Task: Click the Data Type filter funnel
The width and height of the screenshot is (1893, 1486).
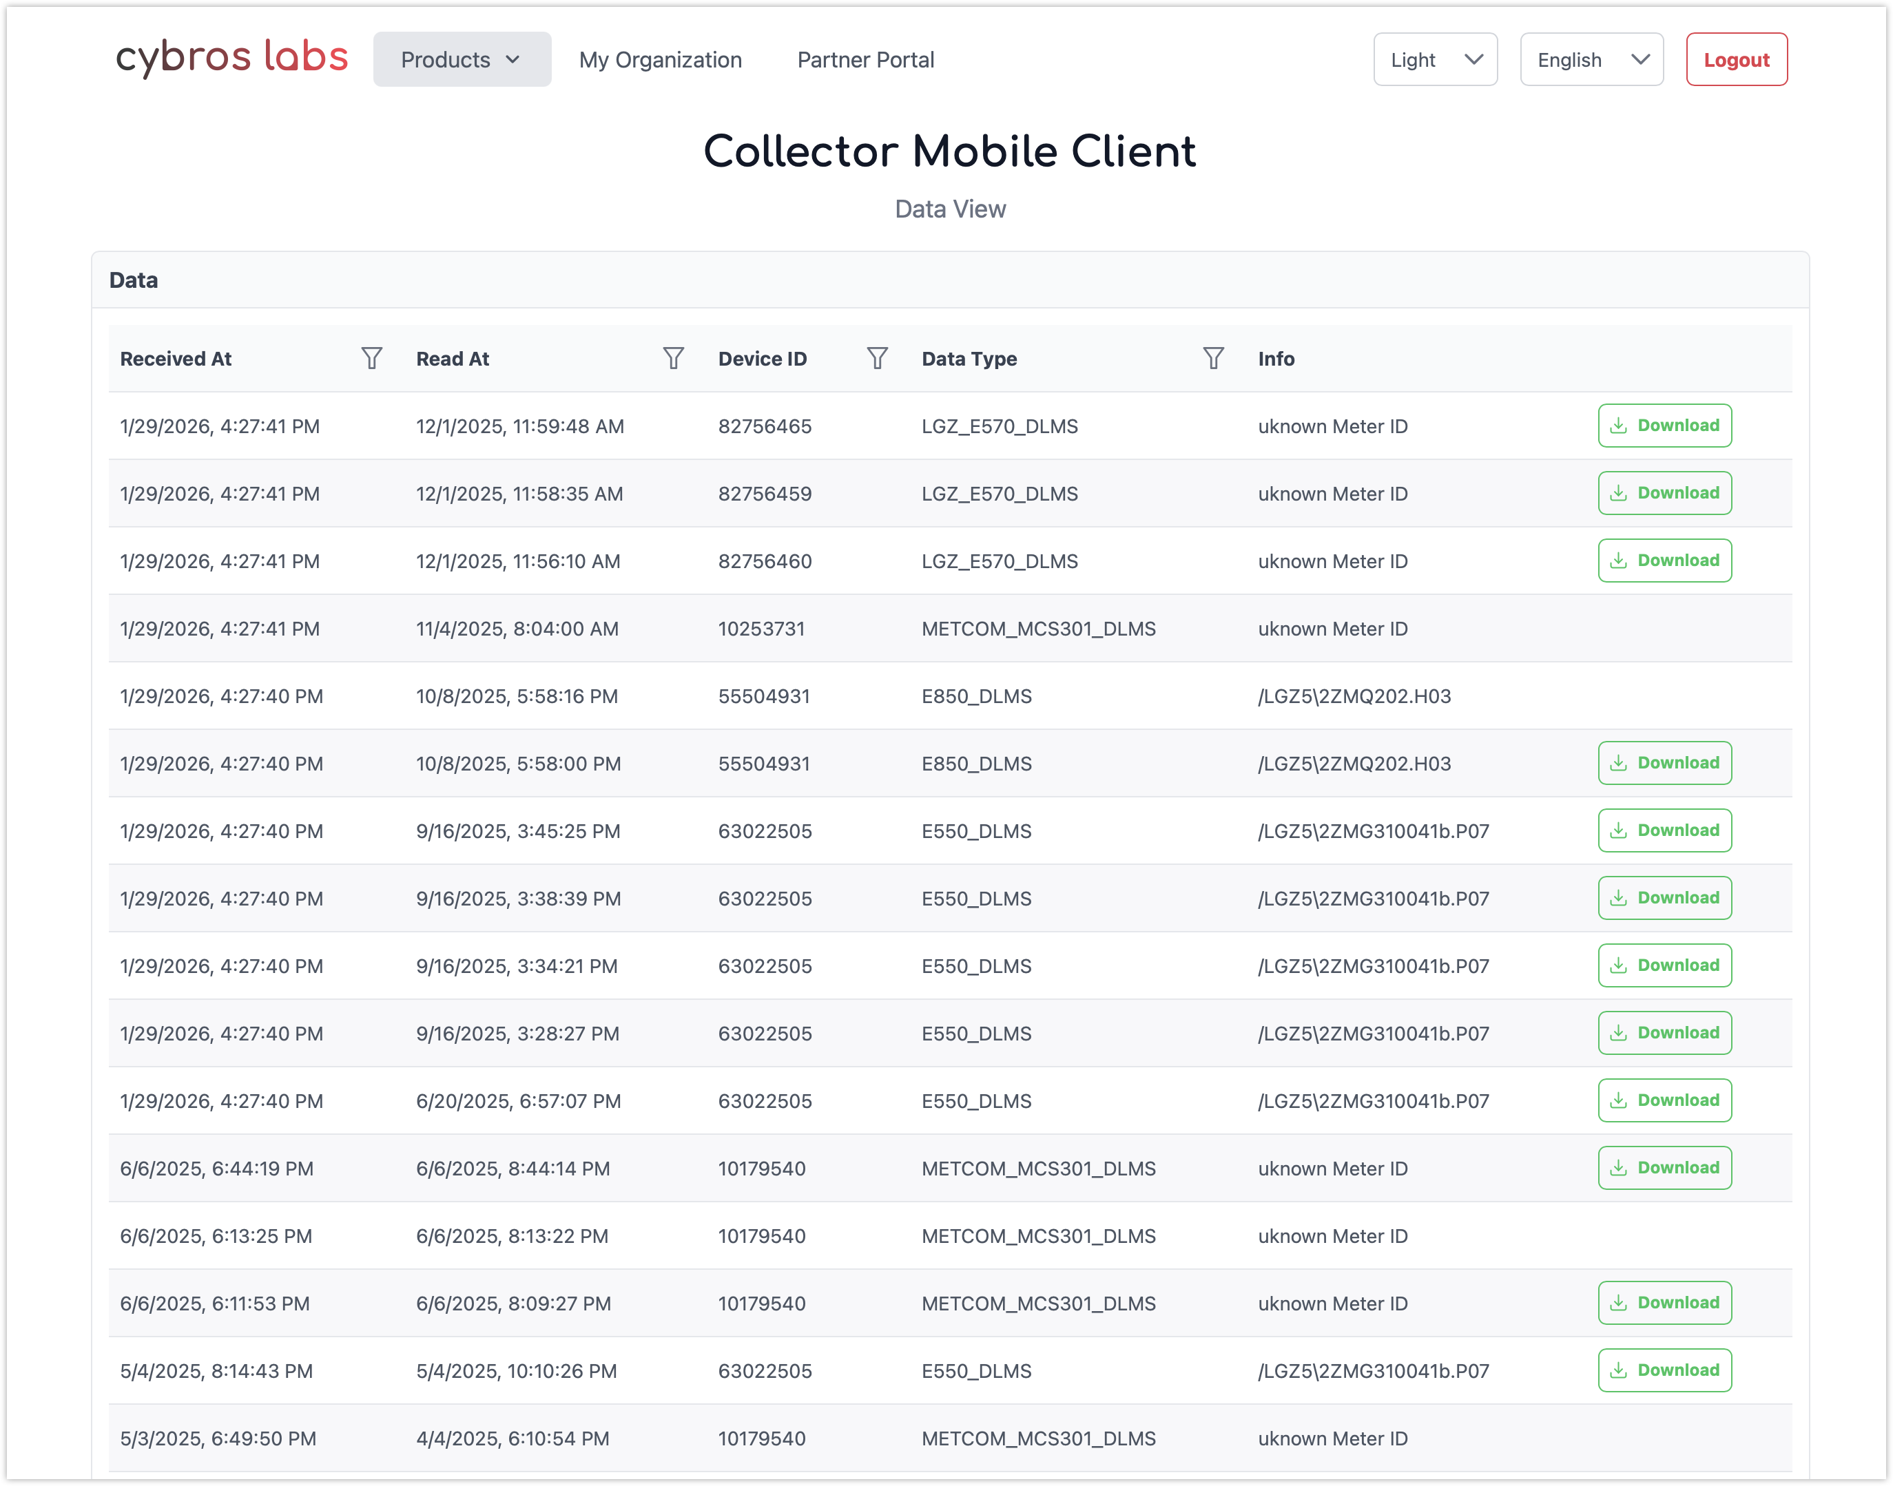Action: point(1213,359)
